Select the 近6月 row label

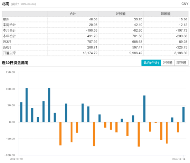(x=7, y=47)
